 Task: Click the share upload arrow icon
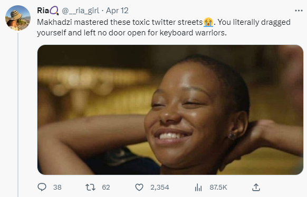click(x=256, y=187)
